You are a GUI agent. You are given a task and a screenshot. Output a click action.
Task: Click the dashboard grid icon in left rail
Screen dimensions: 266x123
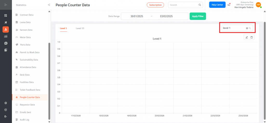click(6, 16)
